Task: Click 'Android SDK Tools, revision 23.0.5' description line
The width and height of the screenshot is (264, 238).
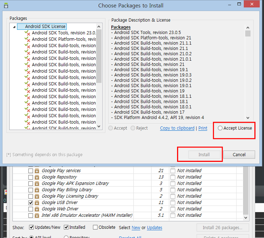Action: point(146,32)
